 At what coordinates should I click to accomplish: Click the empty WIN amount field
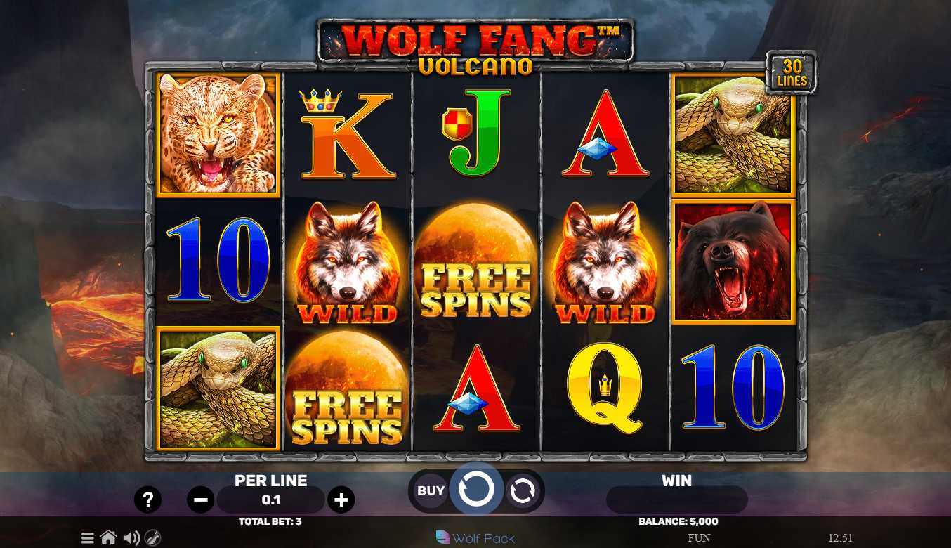click(676, 500)
